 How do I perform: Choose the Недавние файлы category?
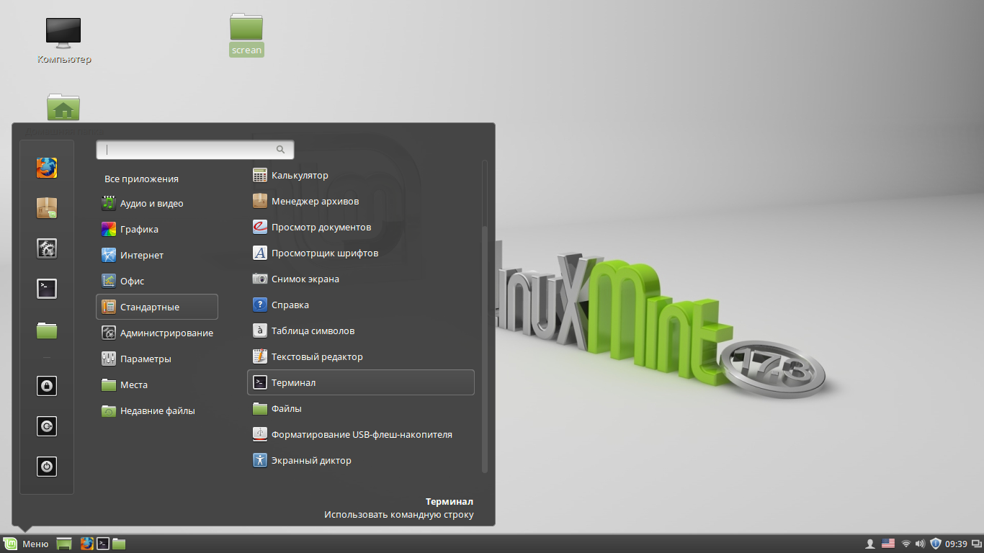tap(157, 410)
